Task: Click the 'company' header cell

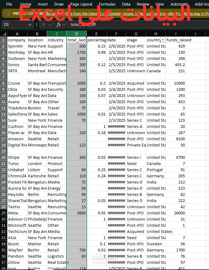Action: [x=17, y=40]
